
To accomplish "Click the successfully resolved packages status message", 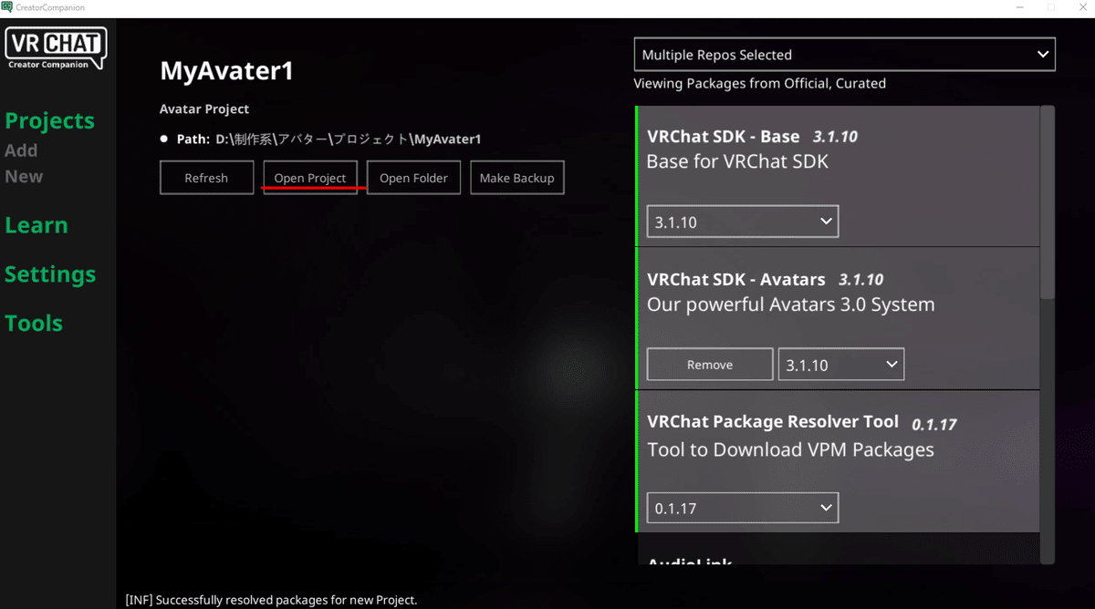I will pos(271,600).
